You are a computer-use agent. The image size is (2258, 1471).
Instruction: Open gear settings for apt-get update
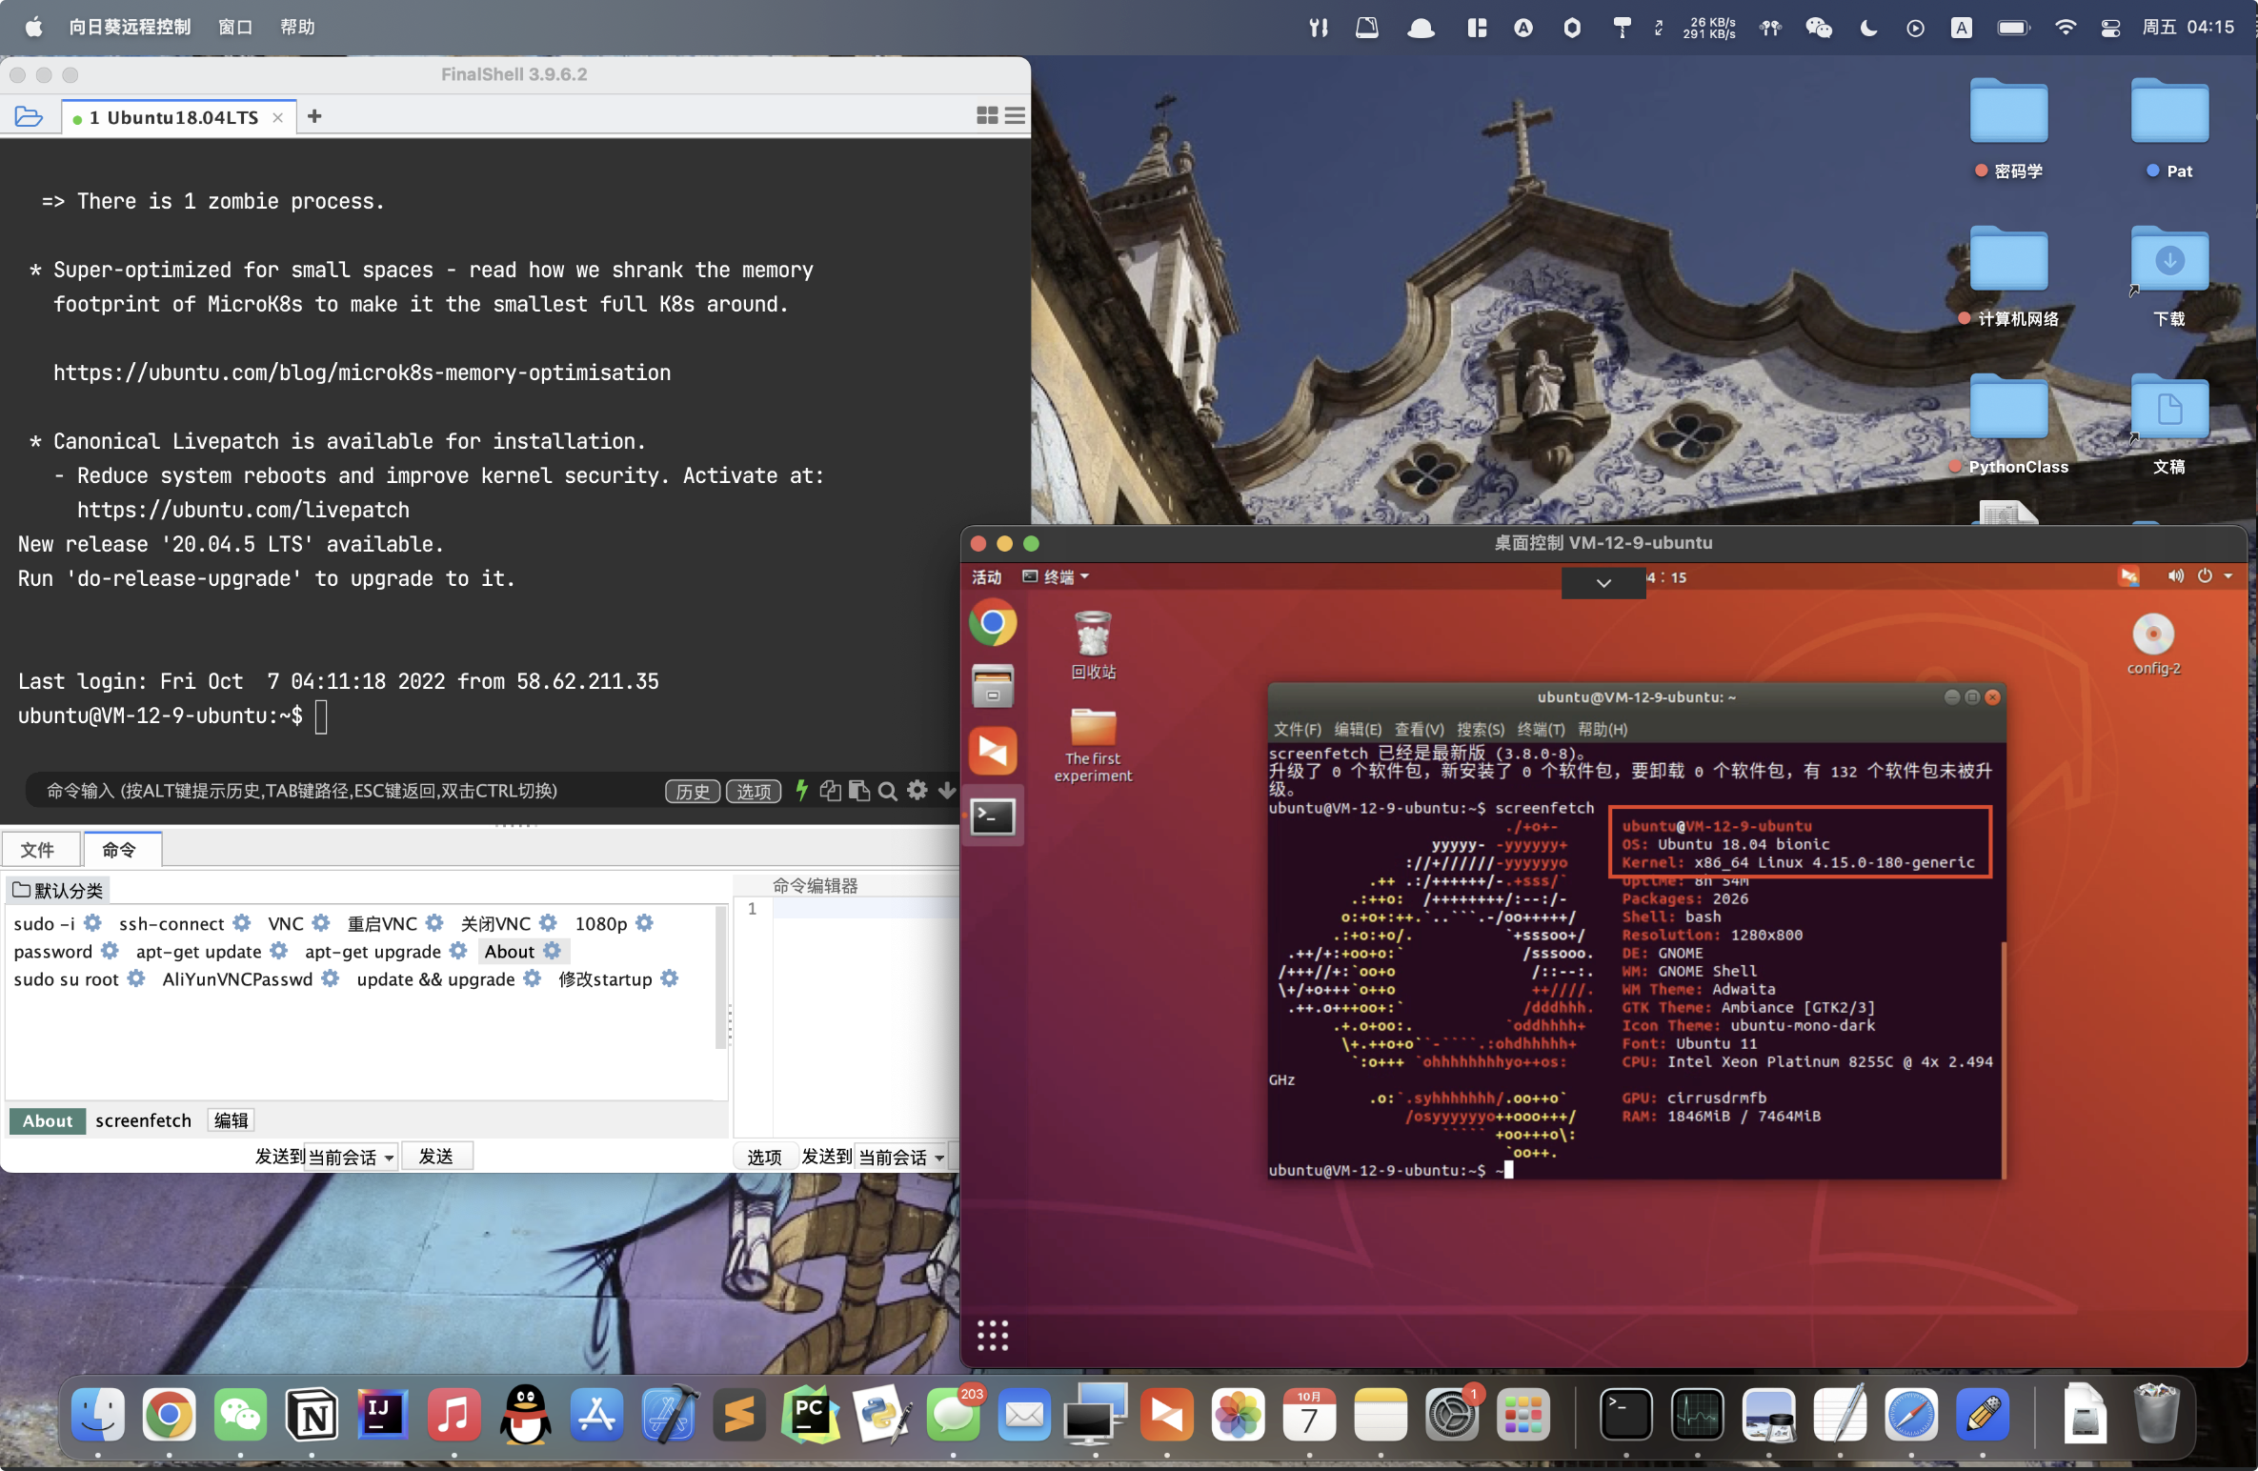[x=279, y=951]
